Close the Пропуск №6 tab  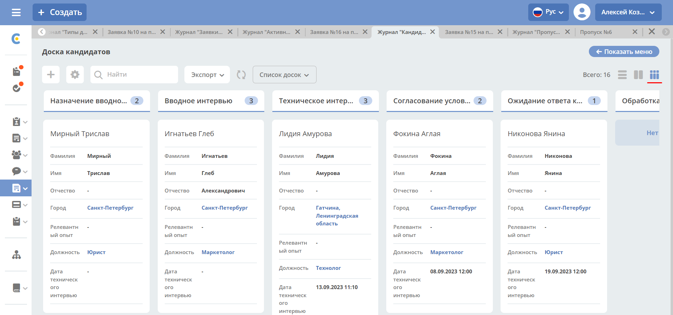click(x=635, y=31)
